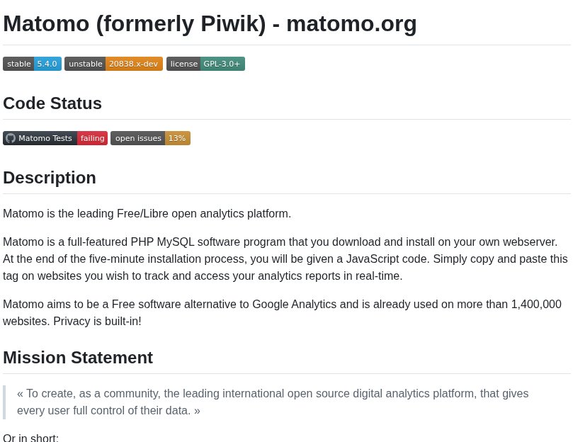This screenshot has width=573, height=442.
Task: Open the "Matomo Tests" workflow label
Action: [x=45, y=138]
